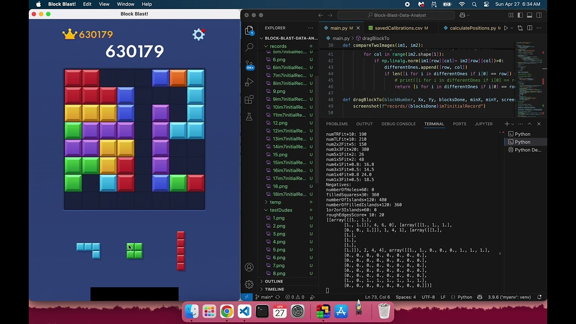Click the Run Python File play button

pyautogui.click(x=506, y=28)
